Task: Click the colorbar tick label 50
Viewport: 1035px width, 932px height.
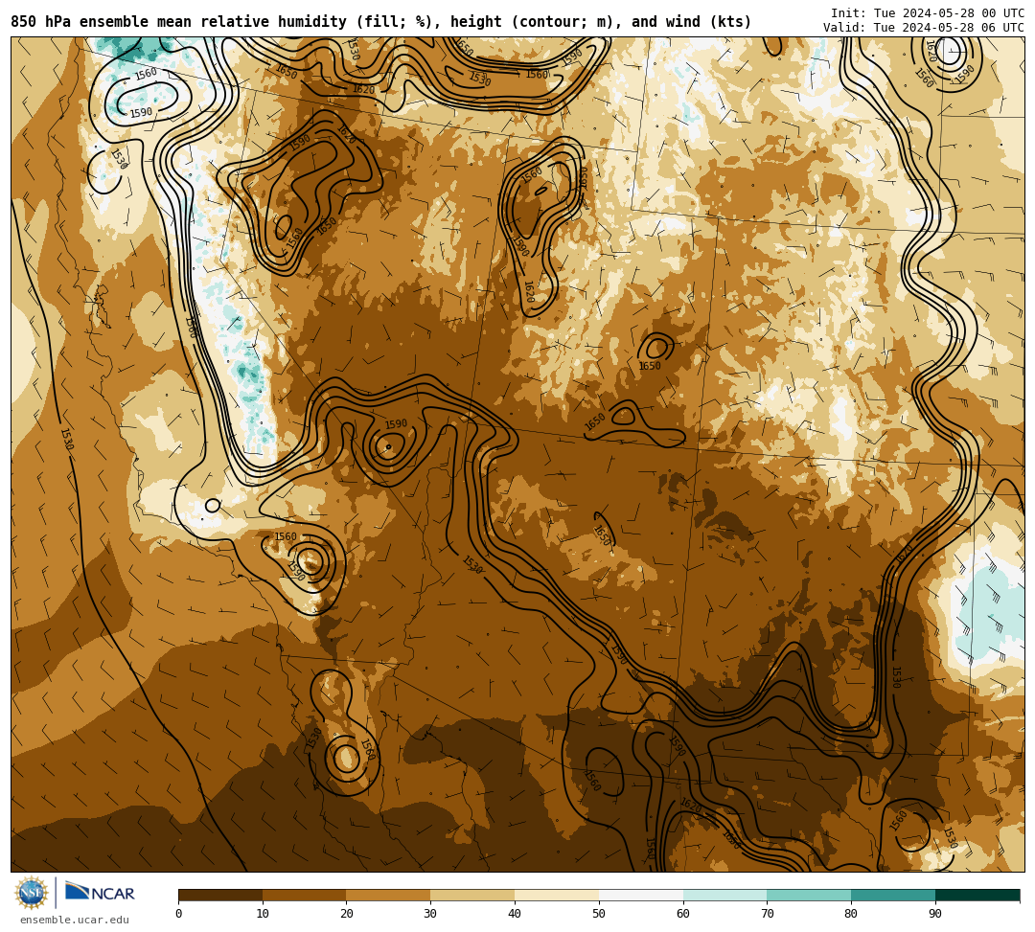Action: 599,914
